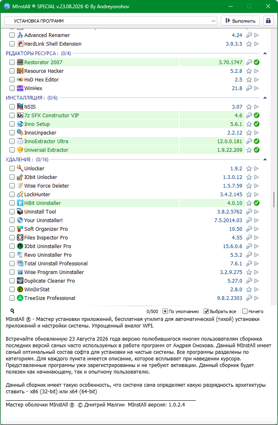This screenshot has height=425, width=278.
Task: Click the dotted splitter grip above description
Action: tap(139, 305)
